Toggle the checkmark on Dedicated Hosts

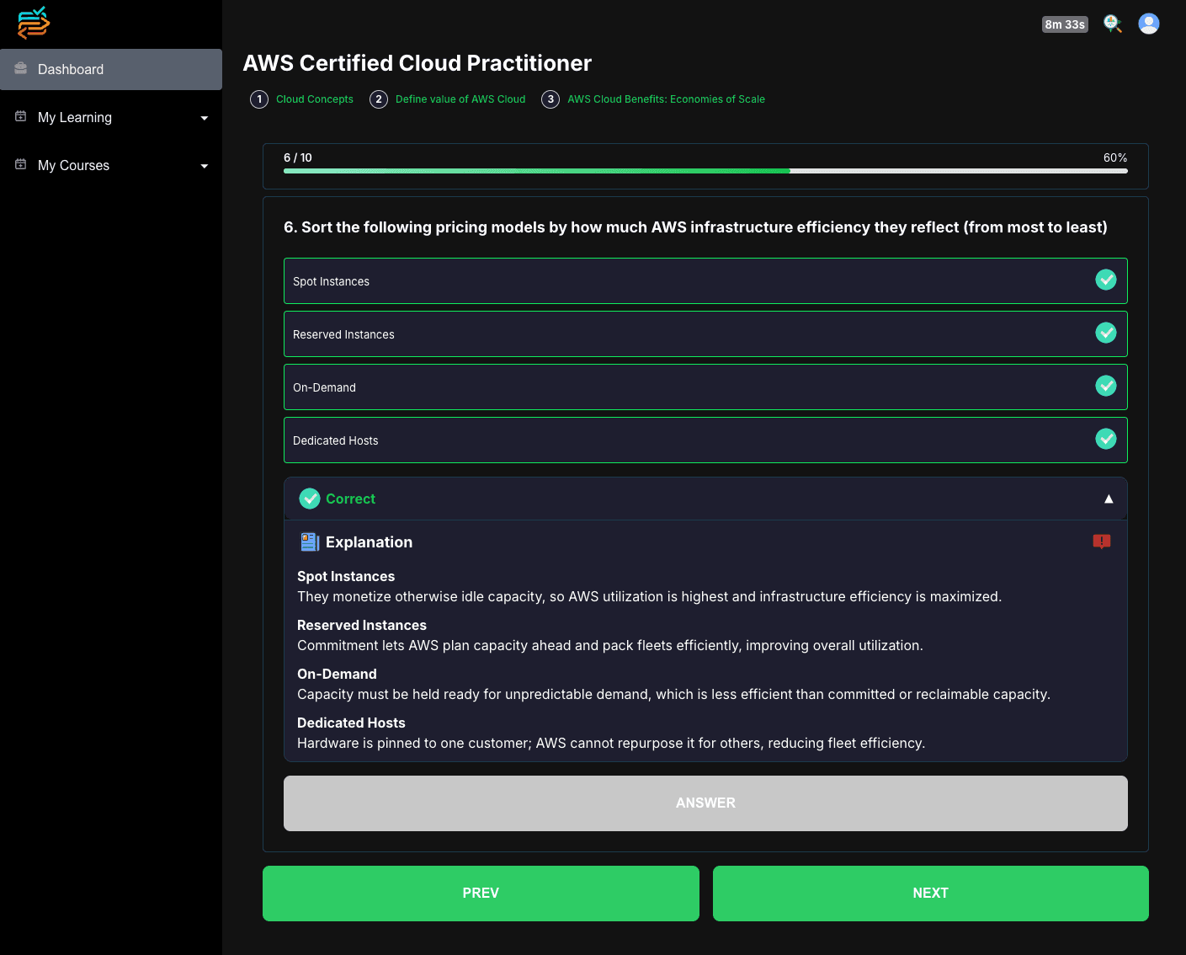click(1106, 439)
